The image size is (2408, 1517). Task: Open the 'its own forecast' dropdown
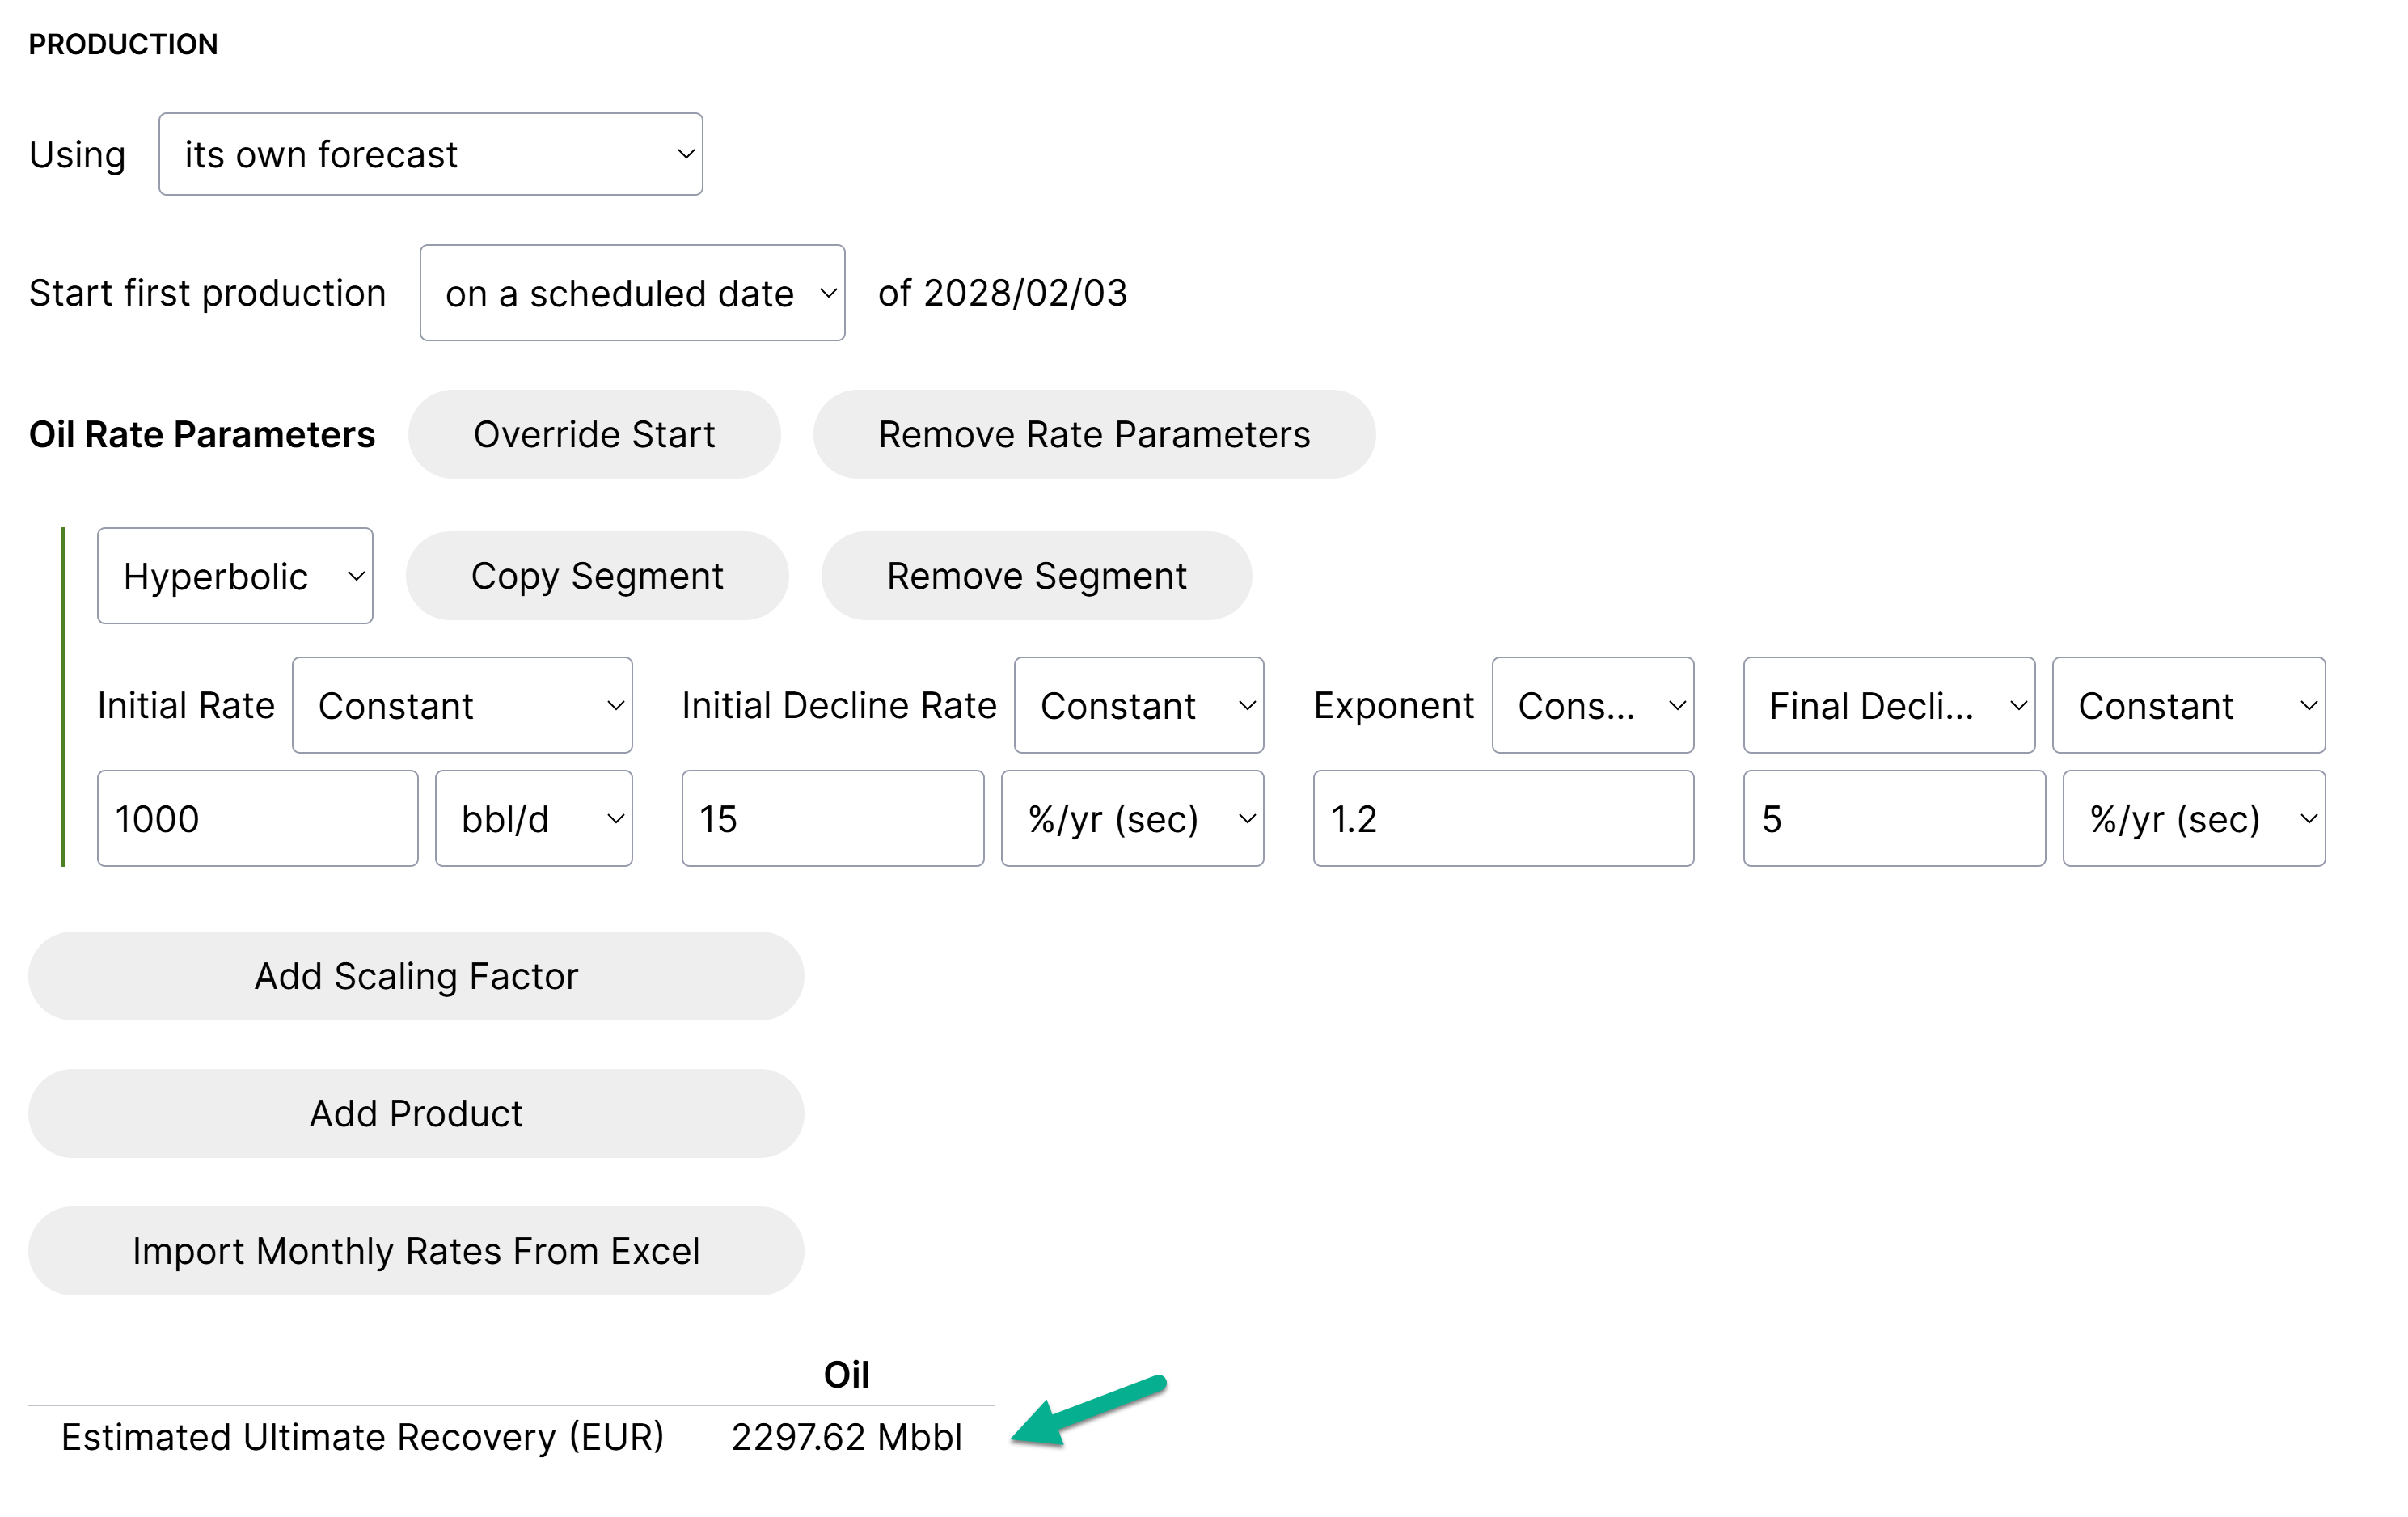pyautogui.click(x=430, y=154)
